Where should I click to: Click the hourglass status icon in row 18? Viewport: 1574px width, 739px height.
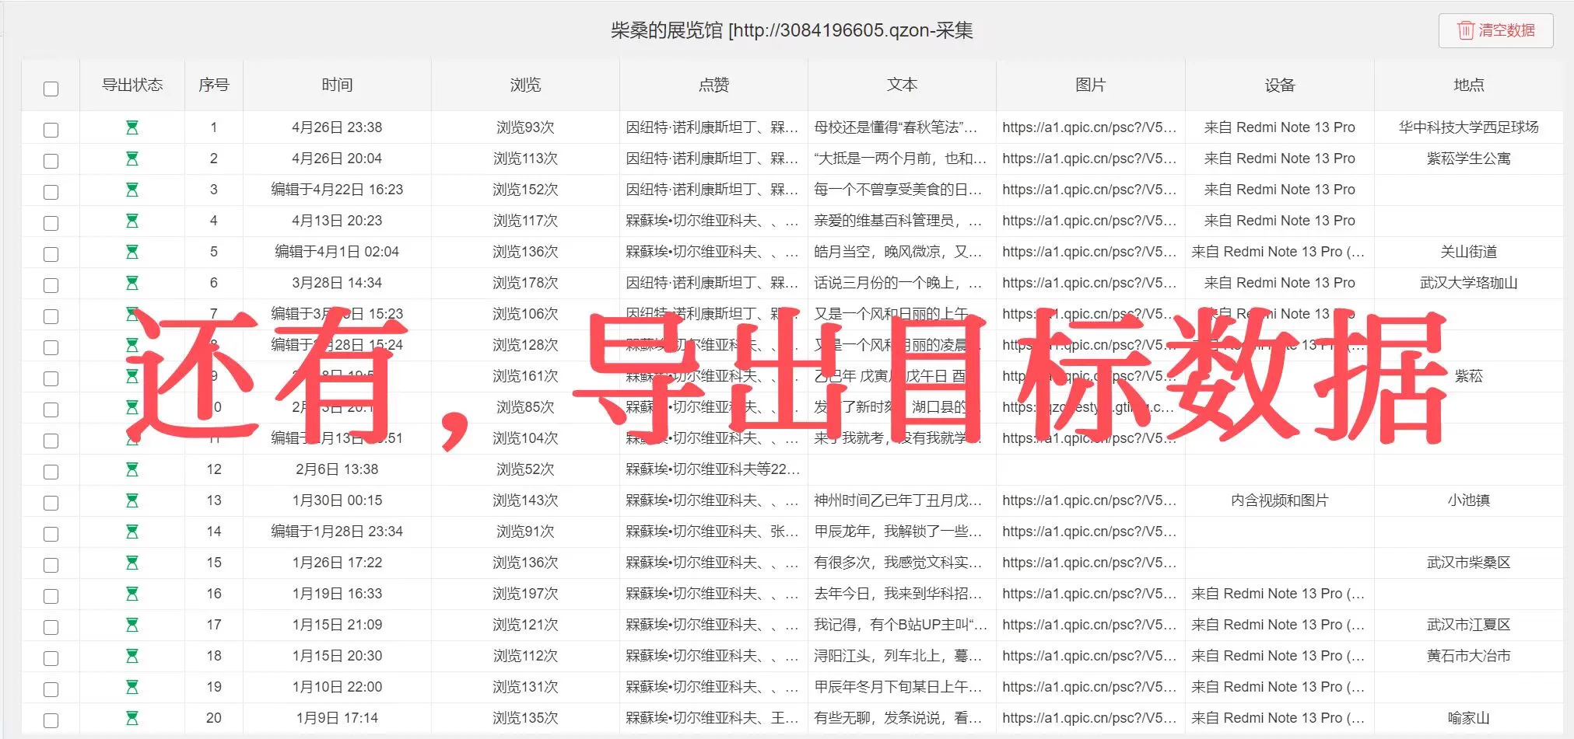(132, 656)
